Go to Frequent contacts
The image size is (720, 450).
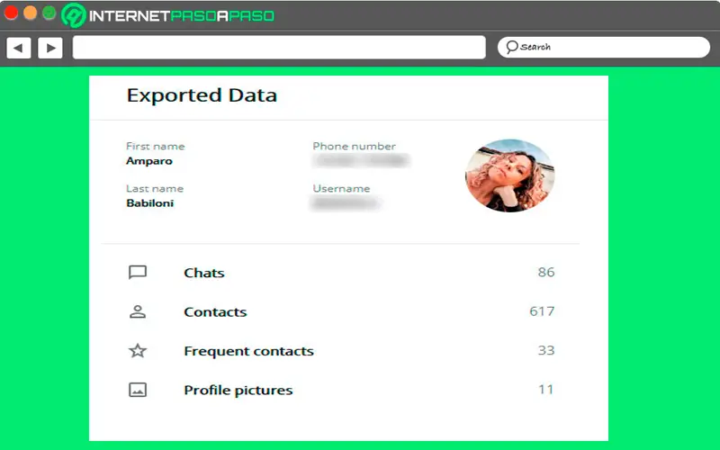[248, 351]
